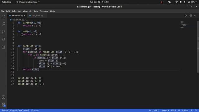Change file encoding UTF-8

174,110
